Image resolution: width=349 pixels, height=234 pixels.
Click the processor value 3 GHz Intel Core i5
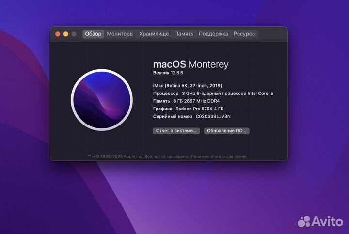pyautogui.click(x=227, y=94)
